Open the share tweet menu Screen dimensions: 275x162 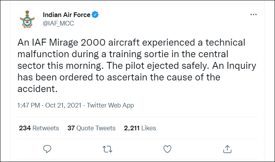coord(228,148)
